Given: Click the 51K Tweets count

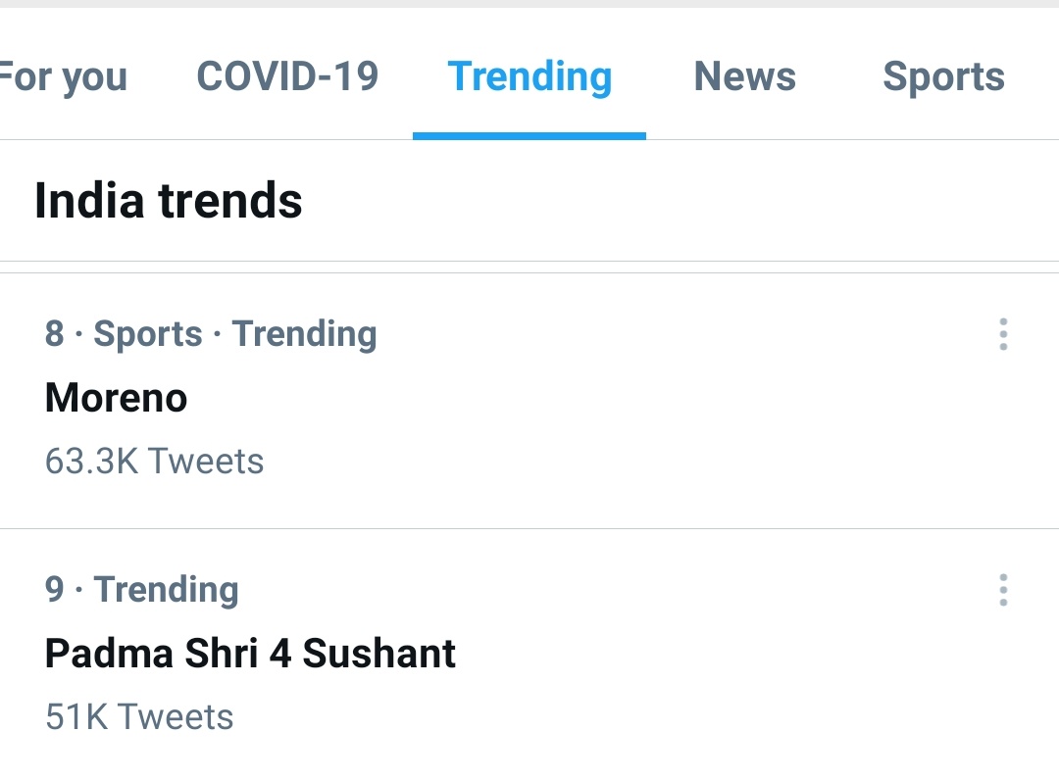Looking at the screenshot, I should coord(139,716).
